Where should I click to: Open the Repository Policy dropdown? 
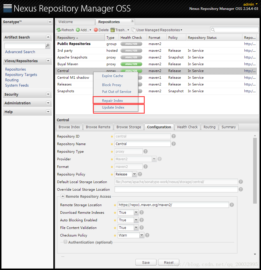click(x=134, y=174)
